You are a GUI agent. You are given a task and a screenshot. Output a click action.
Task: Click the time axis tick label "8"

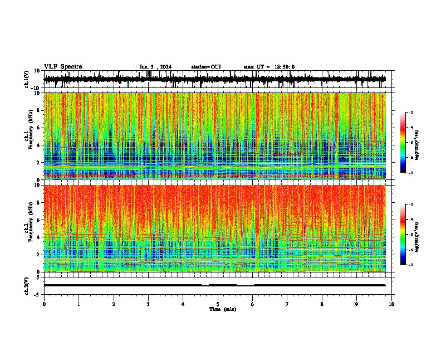click(x=322, y=304)
